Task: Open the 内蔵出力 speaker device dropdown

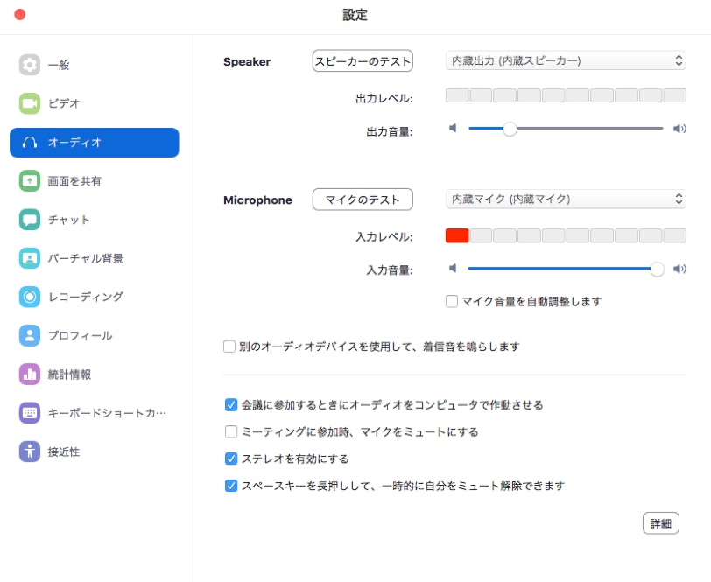Action: click(x=566, y=60)
